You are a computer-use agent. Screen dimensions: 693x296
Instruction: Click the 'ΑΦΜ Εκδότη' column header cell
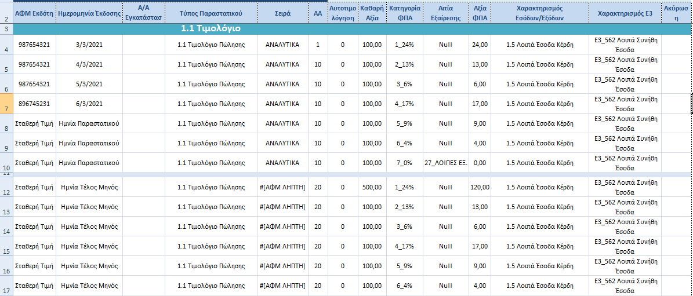34,13
